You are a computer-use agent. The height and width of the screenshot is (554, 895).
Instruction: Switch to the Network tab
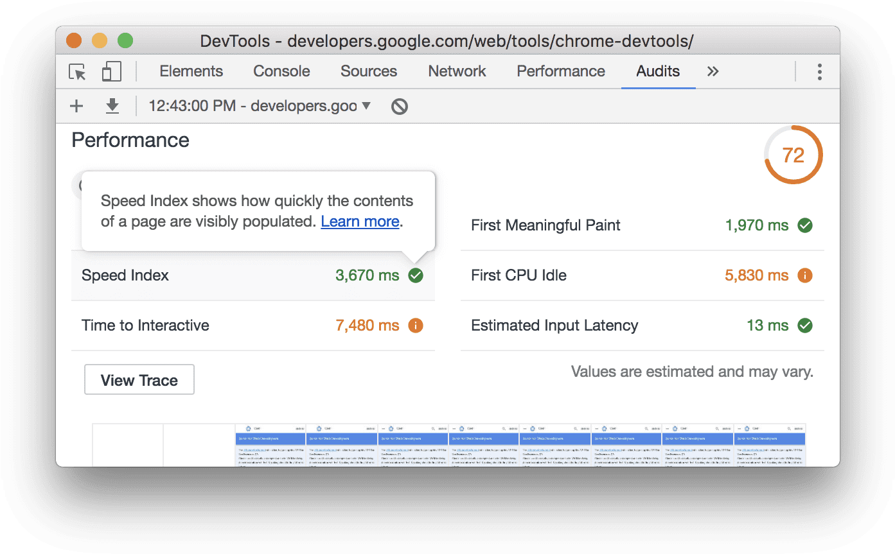(457, 71)
